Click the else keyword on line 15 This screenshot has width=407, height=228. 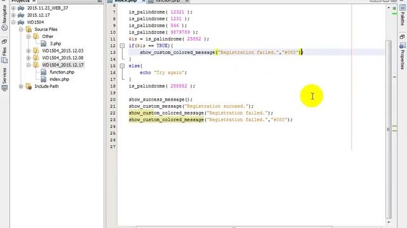click(134, 66)
